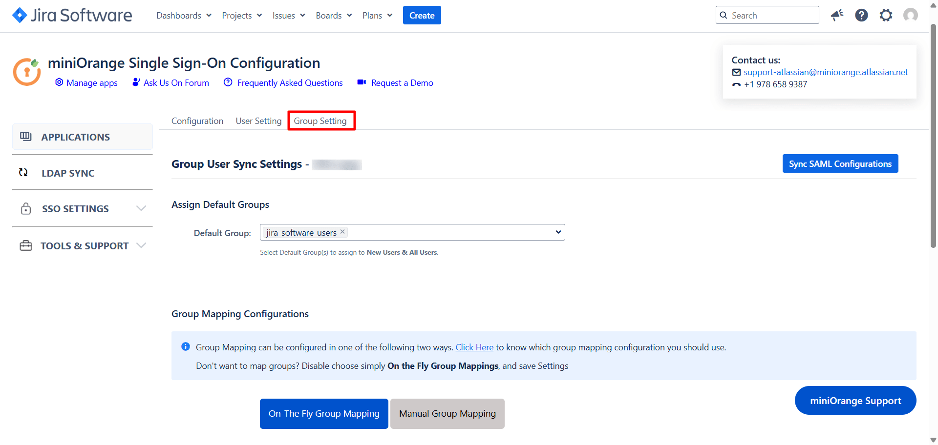
Task: Select On-The Fly Group Mapping
Action: 324,414
